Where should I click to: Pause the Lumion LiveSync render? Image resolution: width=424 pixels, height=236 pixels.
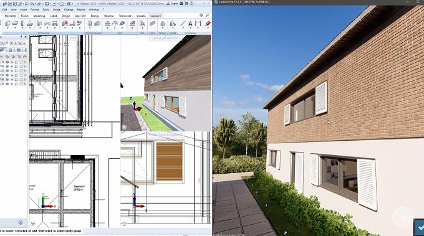403,217
